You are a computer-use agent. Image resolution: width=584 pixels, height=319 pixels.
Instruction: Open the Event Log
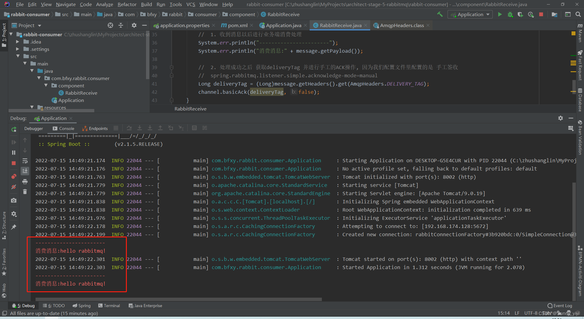click(560, 306)
